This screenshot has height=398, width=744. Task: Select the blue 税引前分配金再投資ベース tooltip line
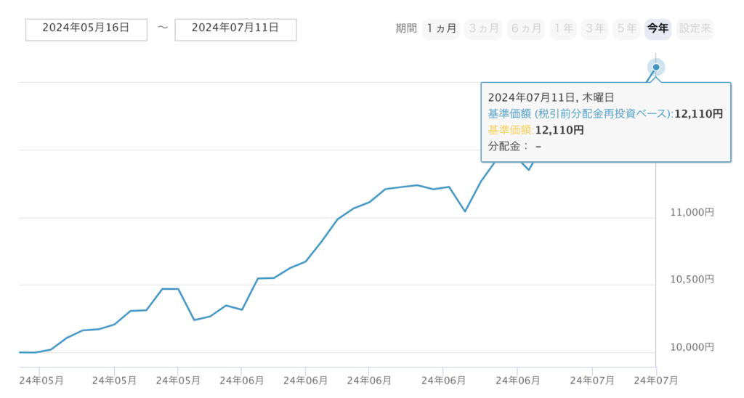581,114
